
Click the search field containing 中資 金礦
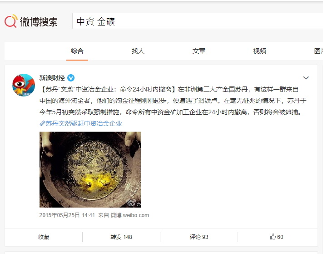[x=198, y=21]
